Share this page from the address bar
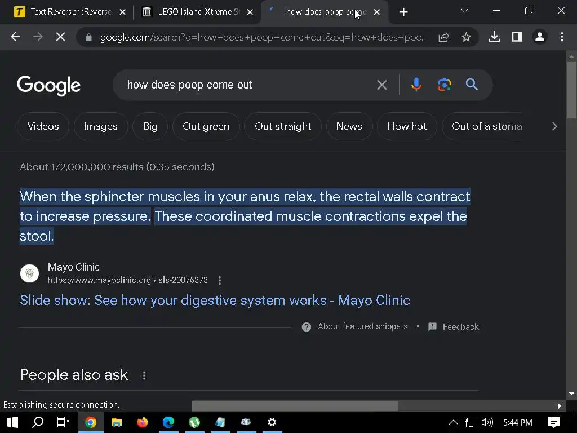 tap(444, 37)
